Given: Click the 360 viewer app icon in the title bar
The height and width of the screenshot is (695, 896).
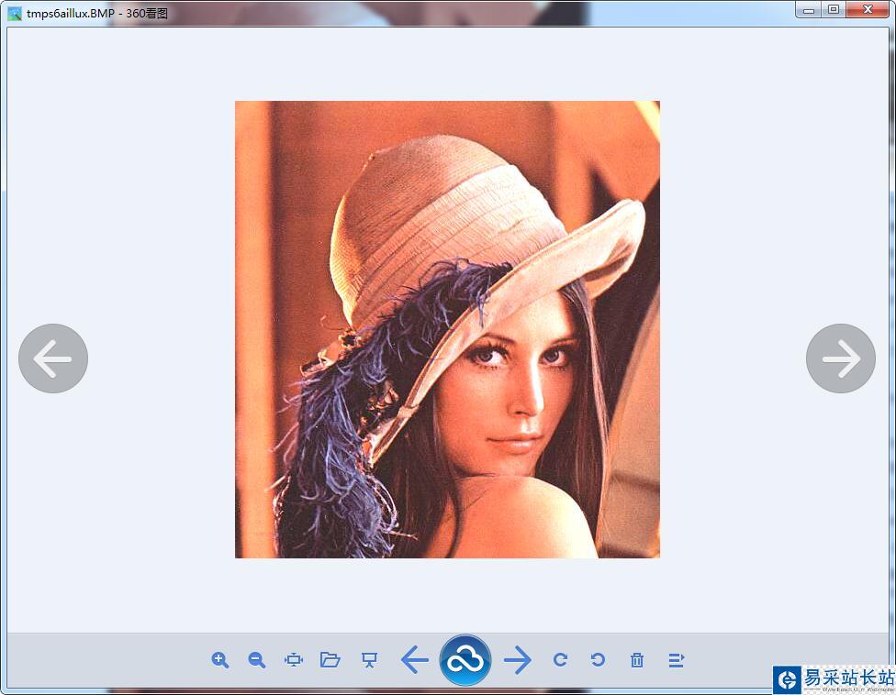Looking at the screenshot, I should click(15, 13).
